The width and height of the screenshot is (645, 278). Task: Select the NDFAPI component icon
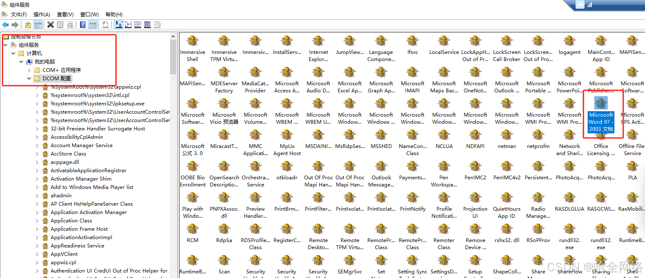475,139
